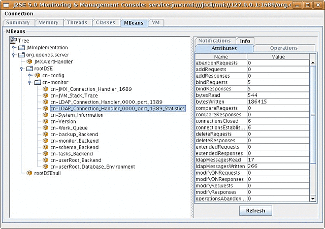The height and width of the screenshot is (229, 325).
Task: Select the connectionsClosed attribute name
Action: coord(221,121)
